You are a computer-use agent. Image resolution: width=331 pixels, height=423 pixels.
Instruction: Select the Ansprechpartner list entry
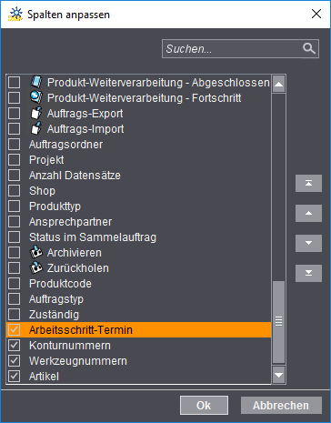tap(138, 222)
